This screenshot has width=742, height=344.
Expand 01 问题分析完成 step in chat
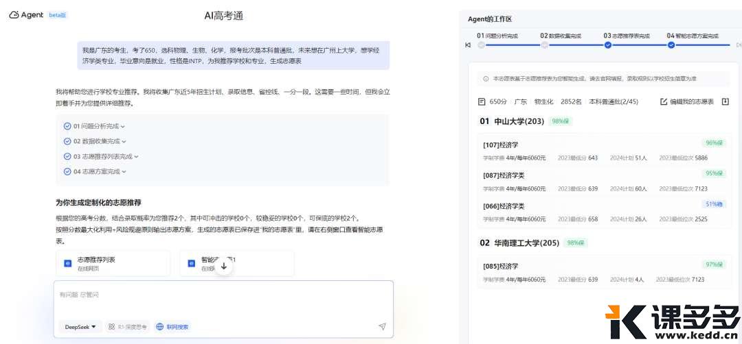point(99,127)
